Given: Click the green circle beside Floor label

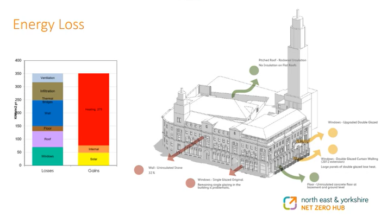Looking at the screenshot, I should pos(314,177).
